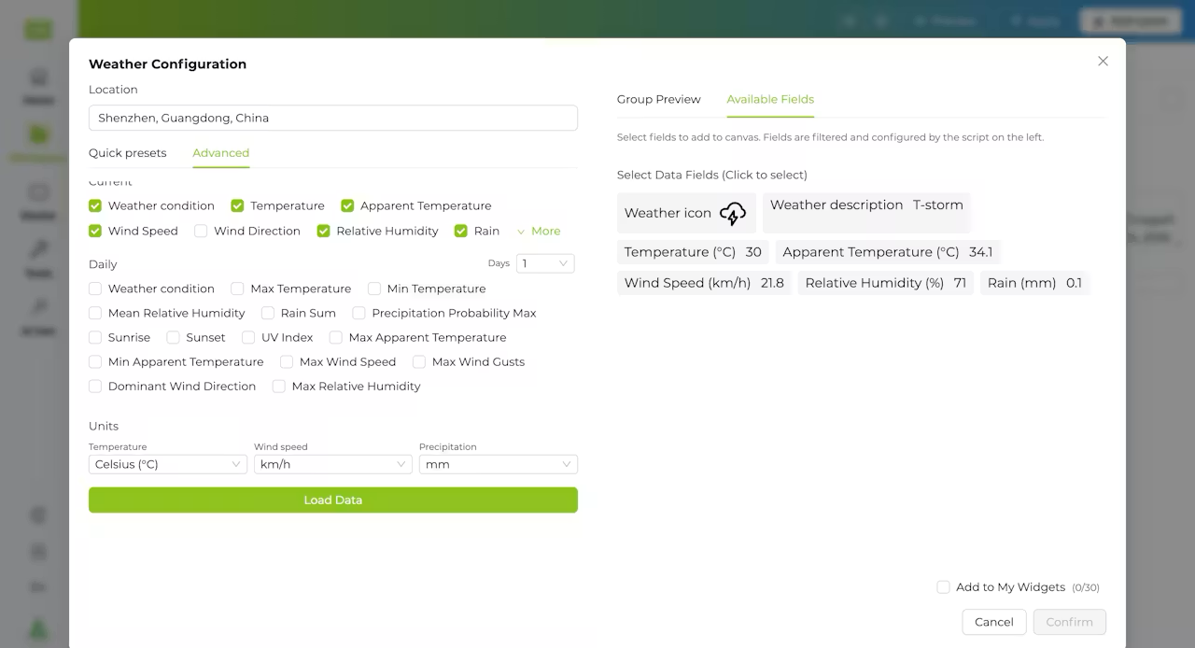This screenshot has height=648, width=1195.
Task: Enable Dominant Wind Direction checkbox
Action: [95, 386]
